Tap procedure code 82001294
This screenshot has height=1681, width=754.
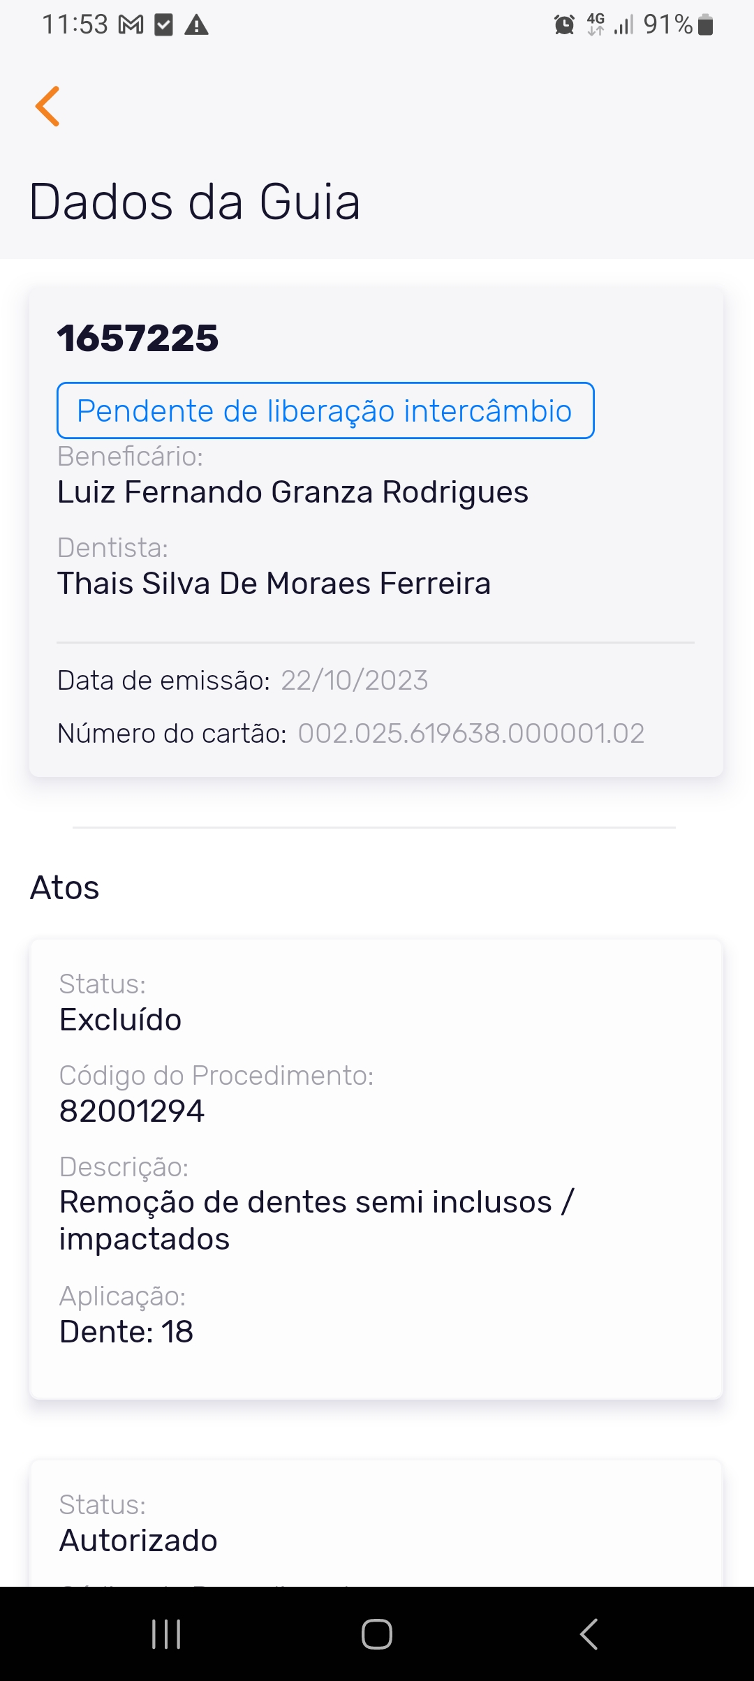[x=132, y=1111]
